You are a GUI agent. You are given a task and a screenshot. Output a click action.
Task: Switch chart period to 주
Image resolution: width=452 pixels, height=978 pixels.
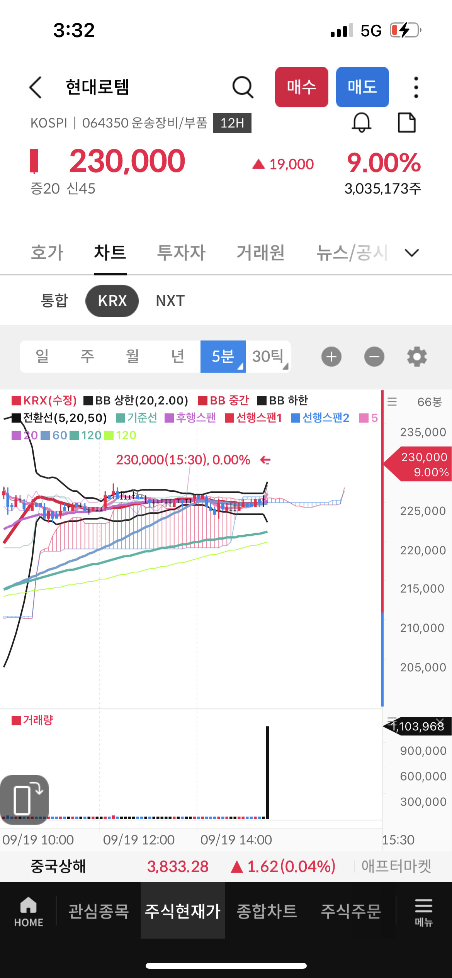click(x=87, y=357)
